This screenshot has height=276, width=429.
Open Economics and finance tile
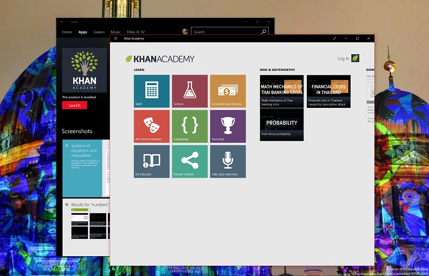pos(228,91)
